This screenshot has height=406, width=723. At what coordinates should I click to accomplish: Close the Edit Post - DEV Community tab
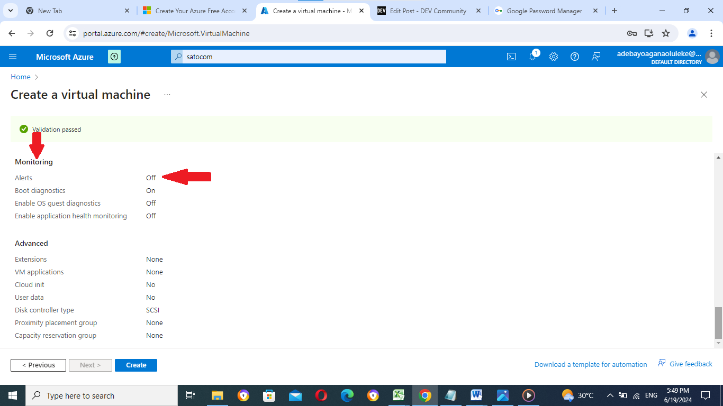pos(478,11)
